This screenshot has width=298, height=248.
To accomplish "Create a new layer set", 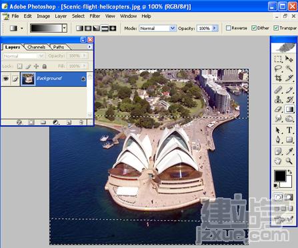I will 43,122.
